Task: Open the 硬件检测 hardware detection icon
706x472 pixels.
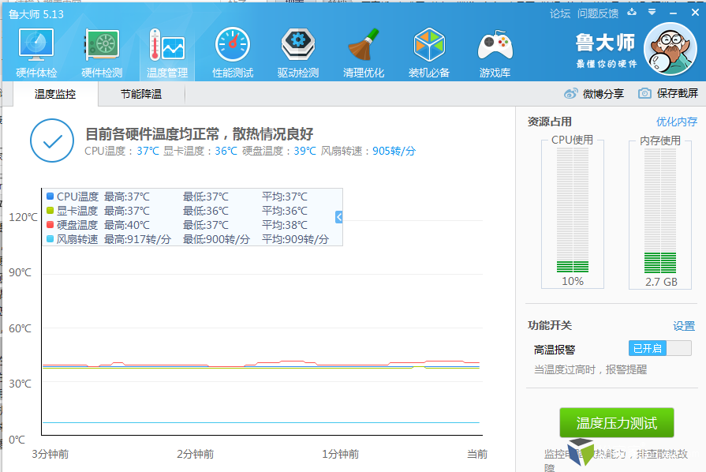Action: [102, 52]
